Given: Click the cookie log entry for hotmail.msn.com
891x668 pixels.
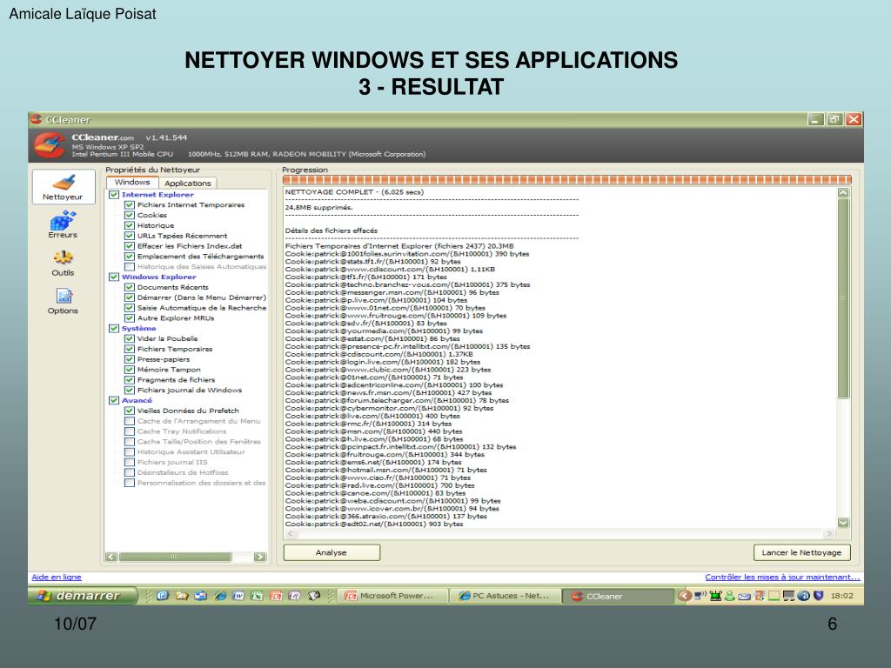Looking at the screenshot, I should tap(385, 470).
